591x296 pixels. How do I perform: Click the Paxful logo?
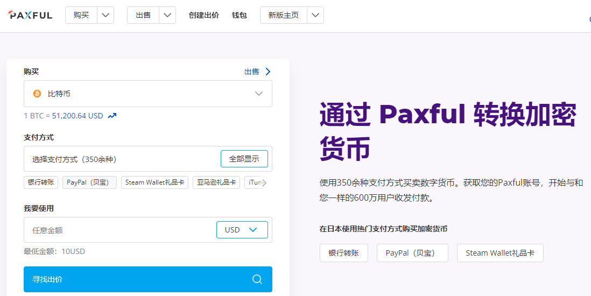click(30, 15)
